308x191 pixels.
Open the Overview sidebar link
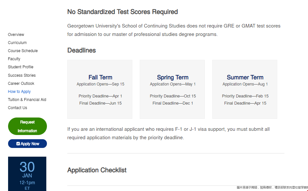click(x=16, y=35)
